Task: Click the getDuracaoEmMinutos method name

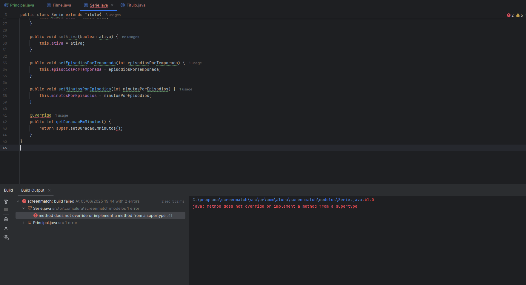Action: [79, 122]
